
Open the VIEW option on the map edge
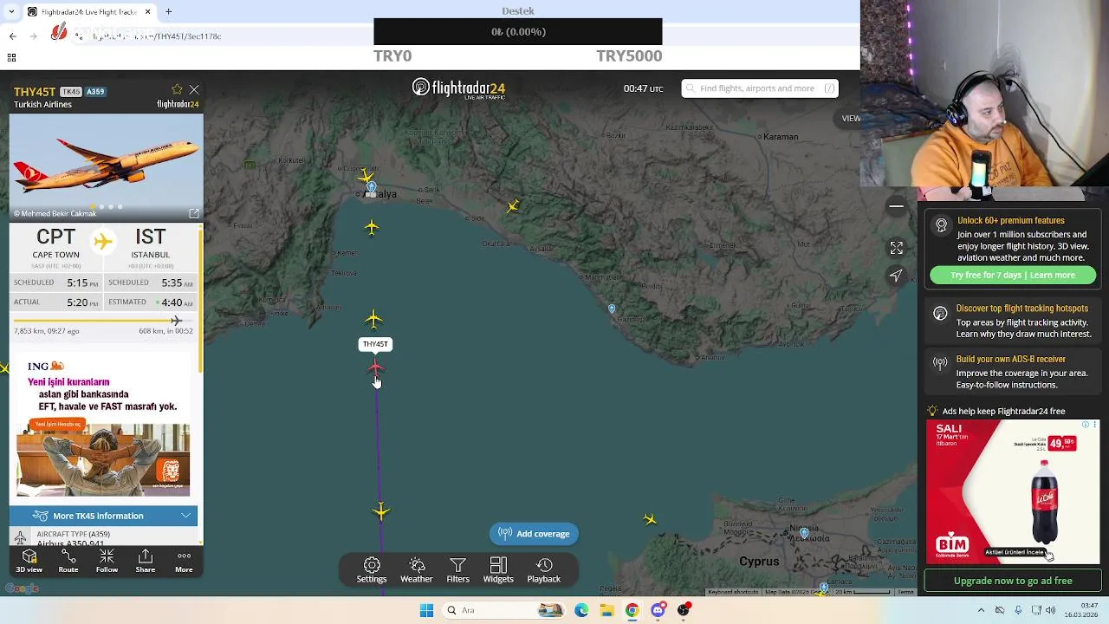[x=851, y=119]
